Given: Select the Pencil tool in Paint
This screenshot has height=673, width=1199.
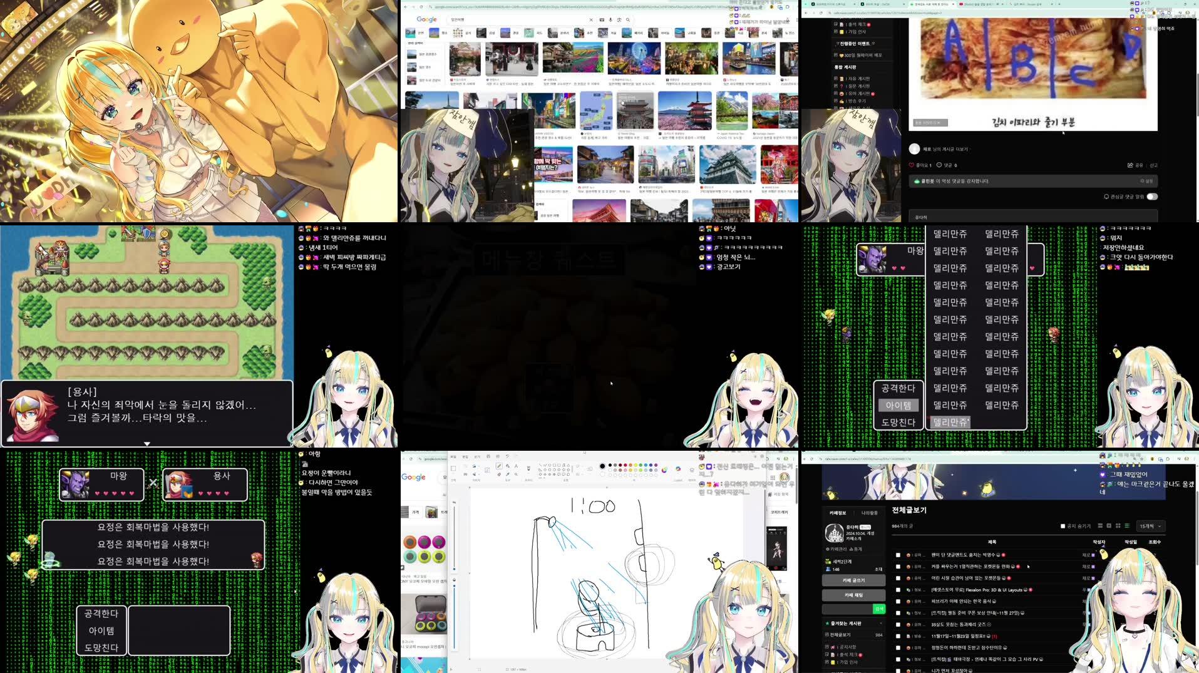Looking at the screenshot, I should click(499, 466).
